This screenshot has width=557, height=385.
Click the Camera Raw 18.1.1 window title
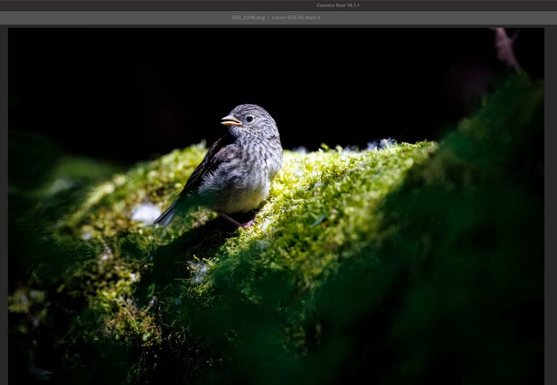338,5
